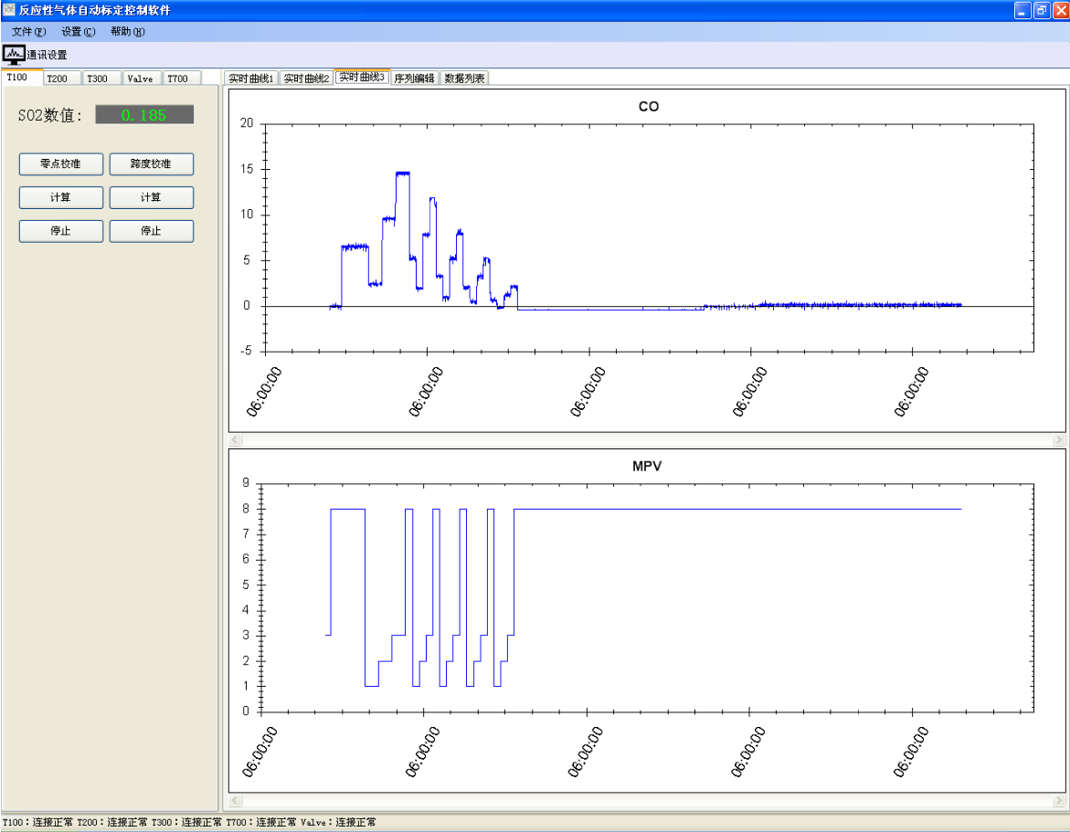
Task: Open the 设置 menu
Action: (78, 32)
